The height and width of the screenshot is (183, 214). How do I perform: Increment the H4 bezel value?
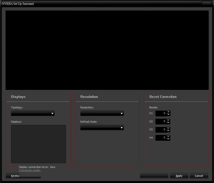168,136
